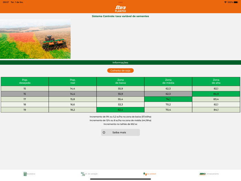This screenshot has height=181, width=241.
Task: Tap the 09:07 clock in status bar
Action: tap(6, 2)
